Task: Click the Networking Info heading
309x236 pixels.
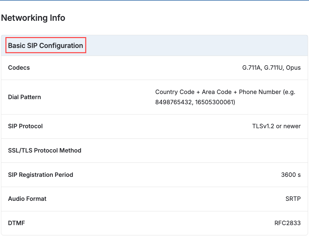Action: [x=33, y=18]
